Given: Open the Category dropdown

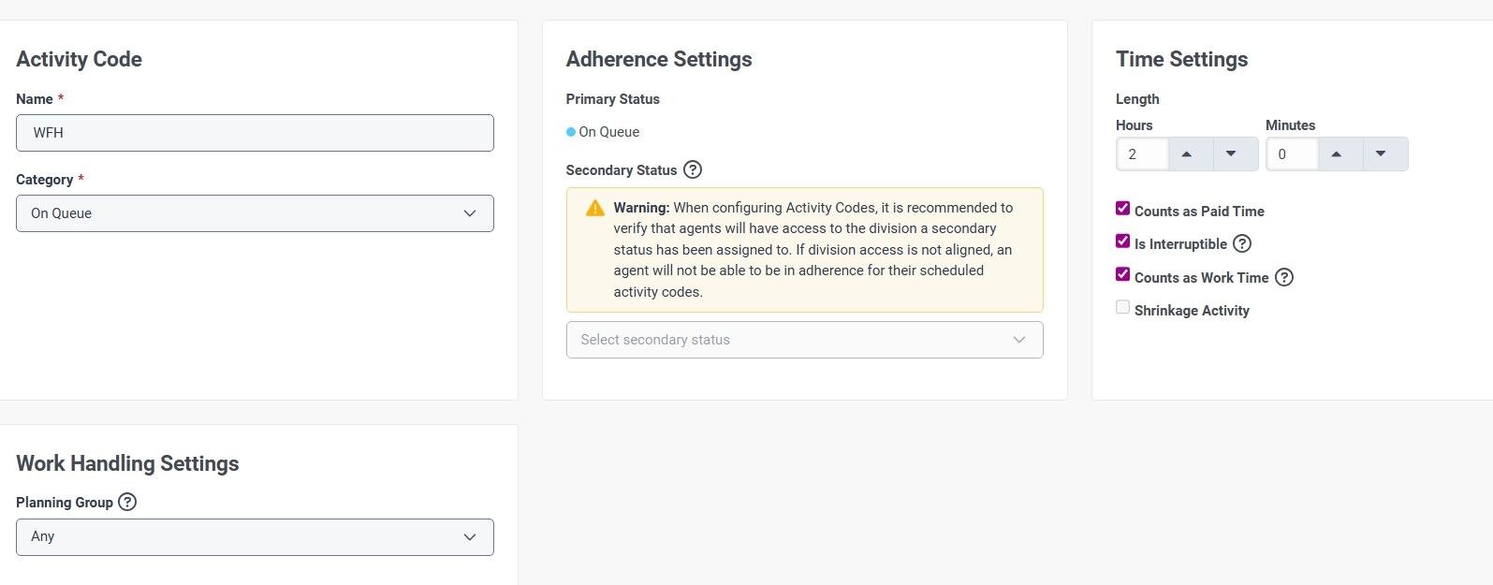Looking at the screenshot, I should [255, 213].
